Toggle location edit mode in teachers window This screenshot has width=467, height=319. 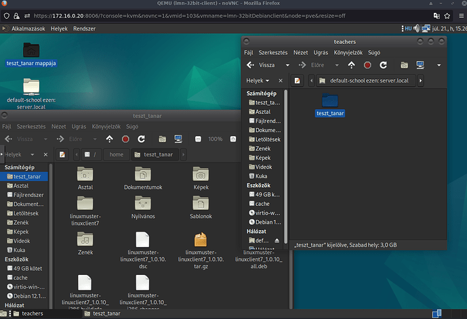(x=297, y=81)
